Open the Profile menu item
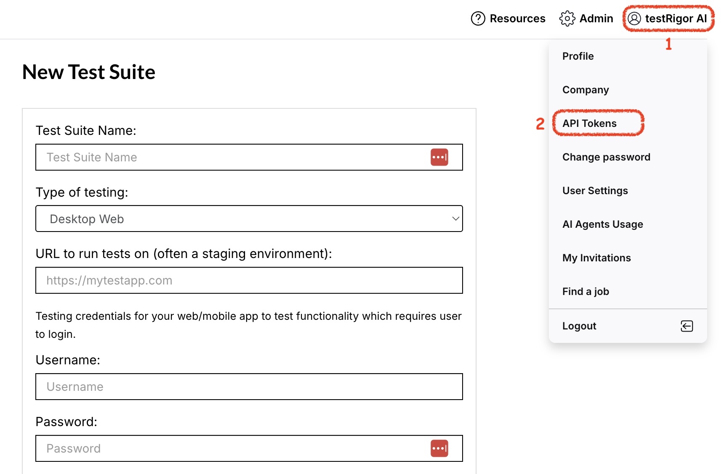The image size is (724, 474). (x=578, y=56)
